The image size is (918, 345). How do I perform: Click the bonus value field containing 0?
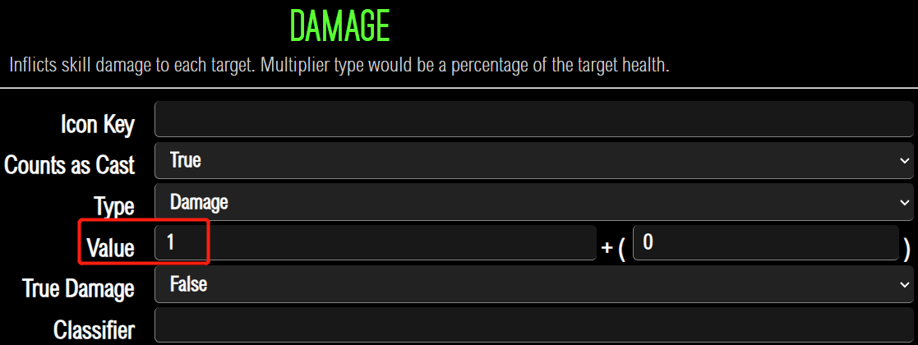(x=764, y=243)
